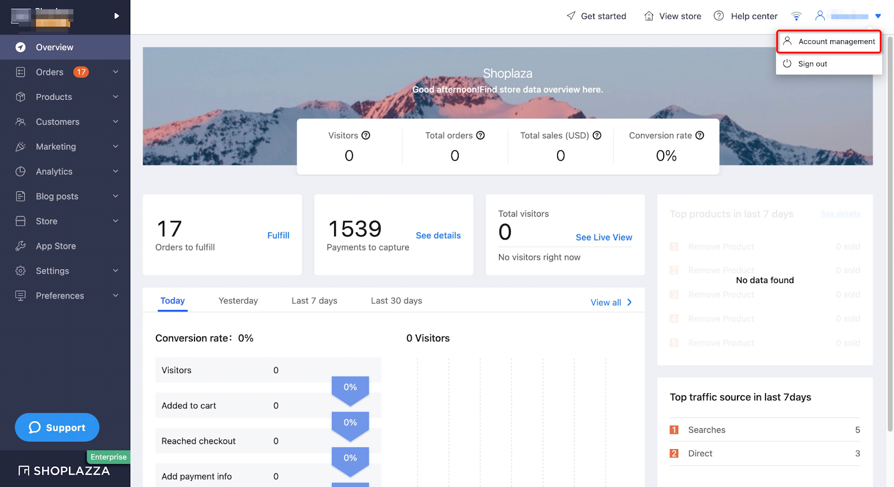This screenshot has height=487, width=894.
Task: Switch to the Last 7 days tab
Action: (x=315, y=301)
